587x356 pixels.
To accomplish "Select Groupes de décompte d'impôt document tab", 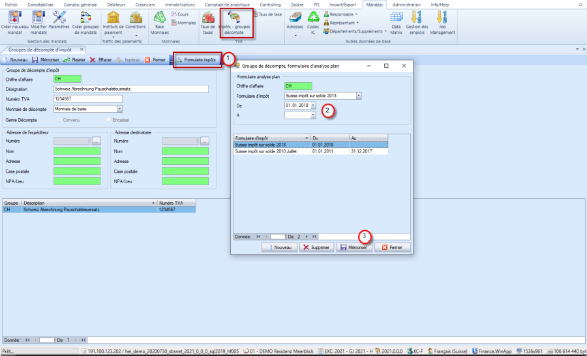I will click(x=40, y=50).
